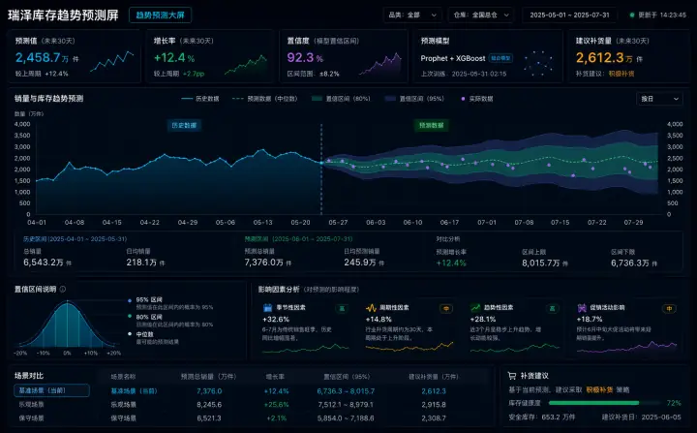Click the green status dot before 更新于
The width and height of the screenshot is (697, 433).
pyautogui.click(x=632, y=15)
